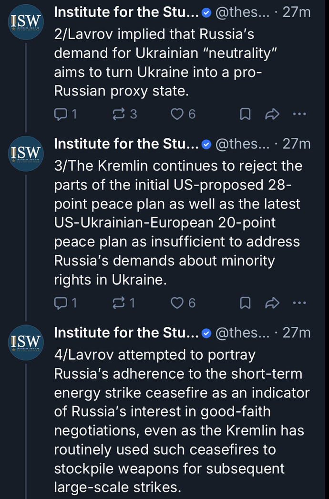Image resolution: width=329 pixels, height=499 pixels.
Task: Bookmark the 2/Lavrov neutrality tweet
Action: 245,114
